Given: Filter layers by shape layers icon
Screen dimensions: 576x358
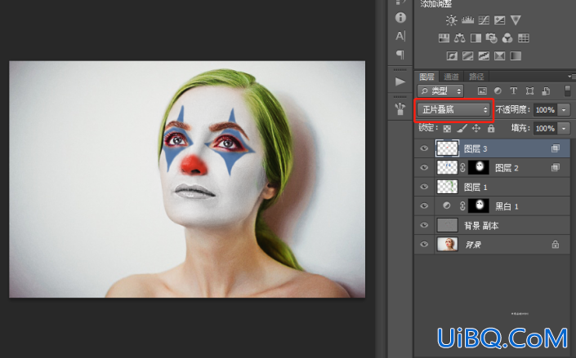Looking at the screenshot, I should click(529, 91).
